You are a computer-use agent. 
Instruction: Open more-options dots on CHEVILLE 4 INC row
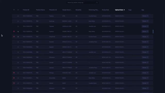pyautogui.click(x=148, y=26)
